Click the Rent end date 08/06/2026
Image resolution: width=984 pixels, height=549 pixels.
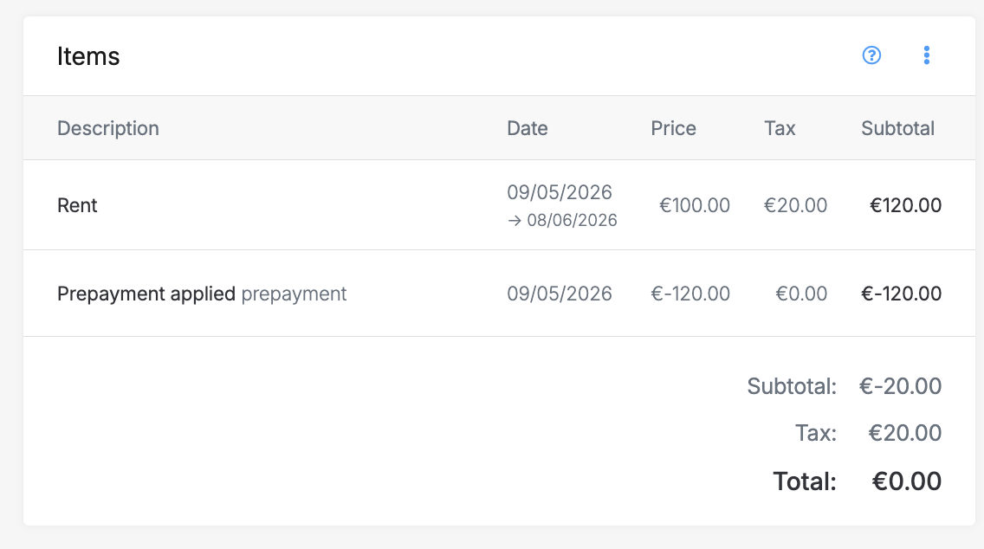click(572, 220)
